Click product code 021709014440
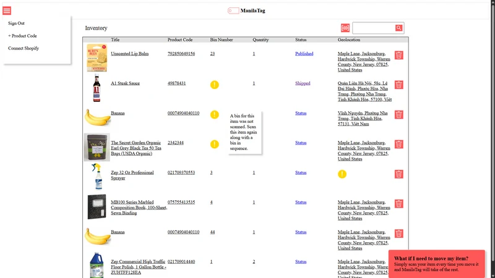Image resolution: width=495 pixels, height=278 pixels. (x=181, y=261)
